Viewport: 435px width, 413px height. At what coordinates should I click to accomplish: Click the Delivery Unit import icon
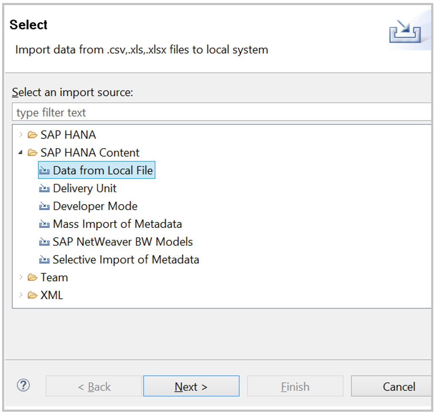tap(45, 188)
